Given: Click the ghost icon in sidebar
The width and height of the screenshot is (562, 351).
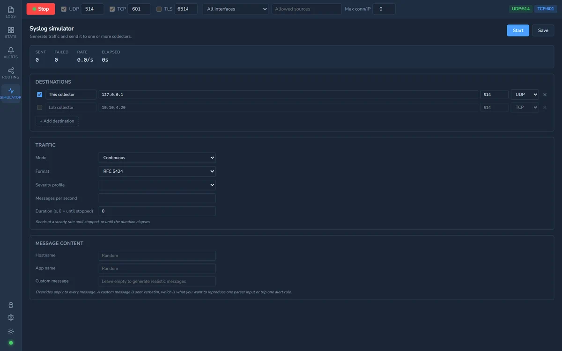Looking at the screenshot, I should coord(11,305).
